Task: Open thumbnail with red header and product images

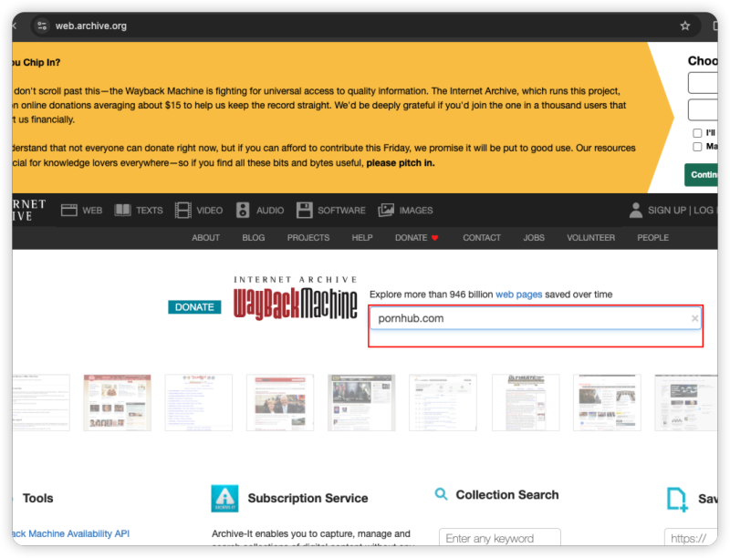Action: [x=118, y=403]
